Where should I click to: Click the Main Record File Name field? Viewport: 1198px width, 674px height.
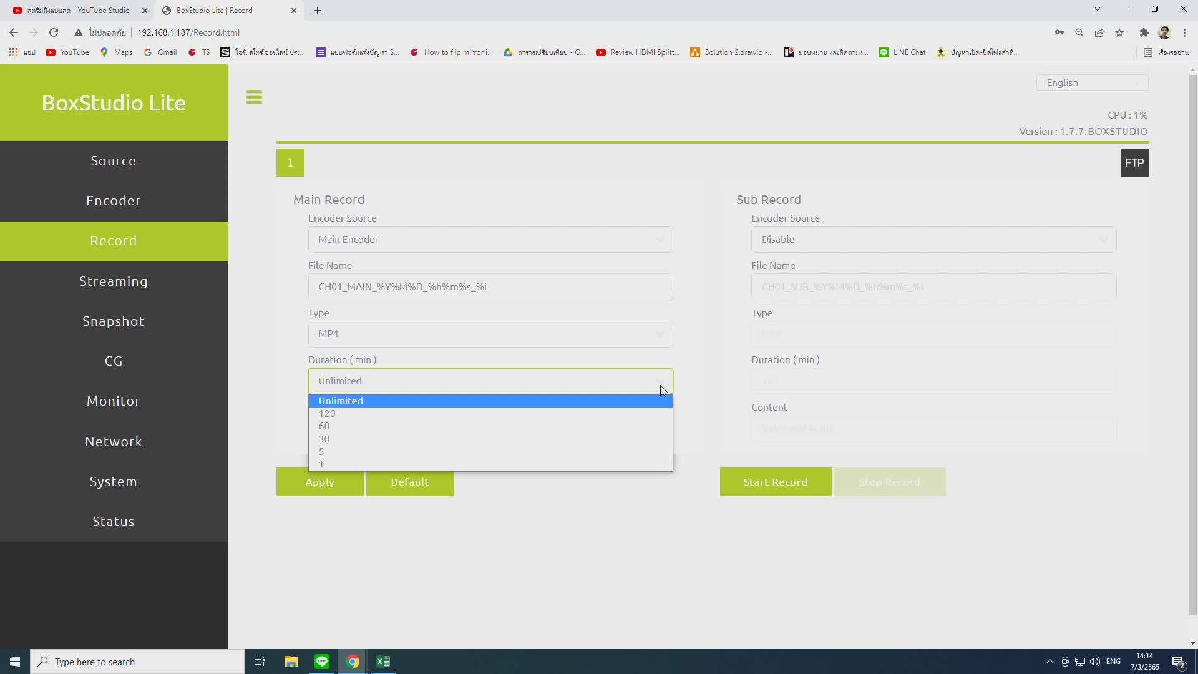pyautogui.click(x=490, y=287)
